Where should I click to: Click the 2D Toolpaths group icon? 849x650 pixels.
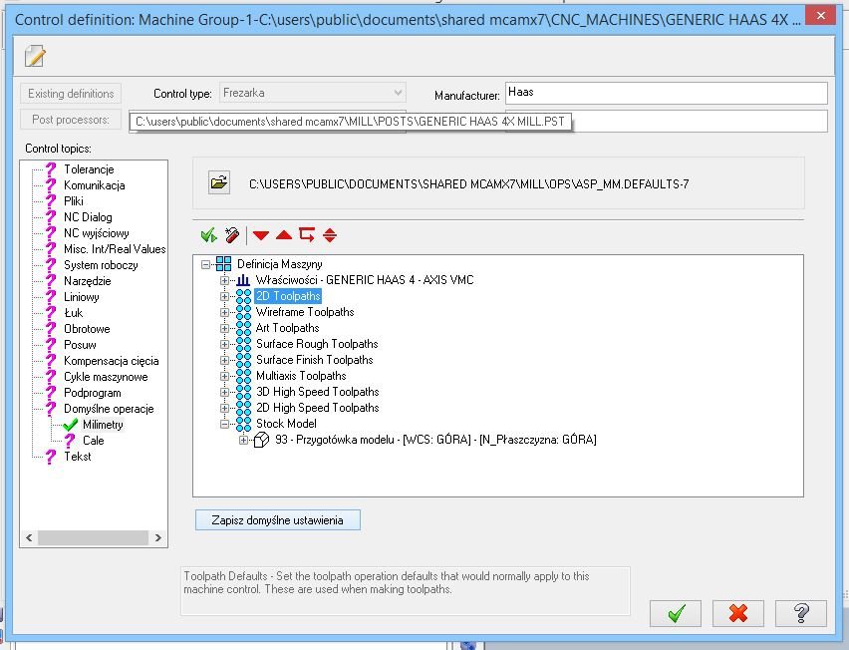point(244,296)
